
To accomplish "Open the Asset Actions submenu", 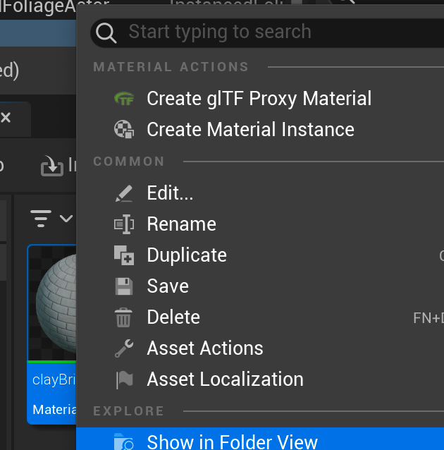I will 204,348.
